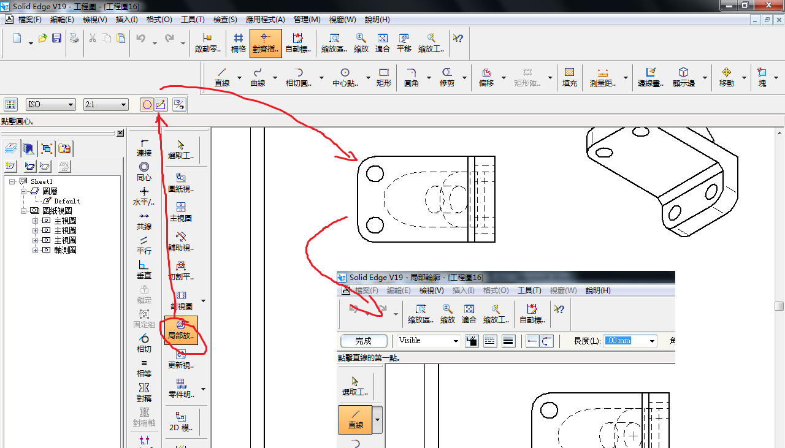Viewport: 785px width, 448px height.
Task: Select the 平行 parallel relationship tool
Action: tap(144, 245)
